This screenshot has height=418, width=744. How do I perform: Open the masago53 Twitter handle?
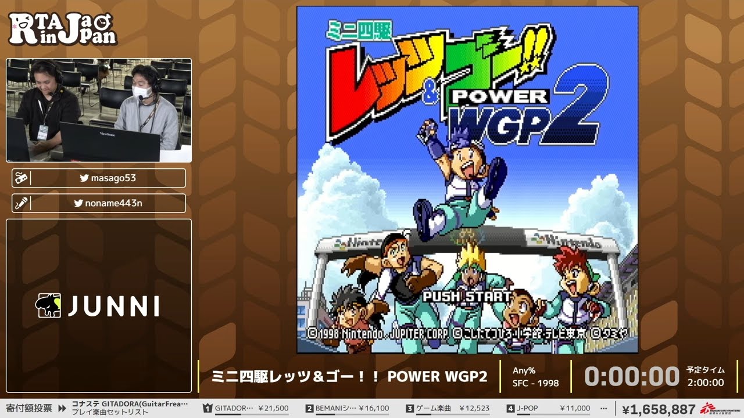click(113, 178)
